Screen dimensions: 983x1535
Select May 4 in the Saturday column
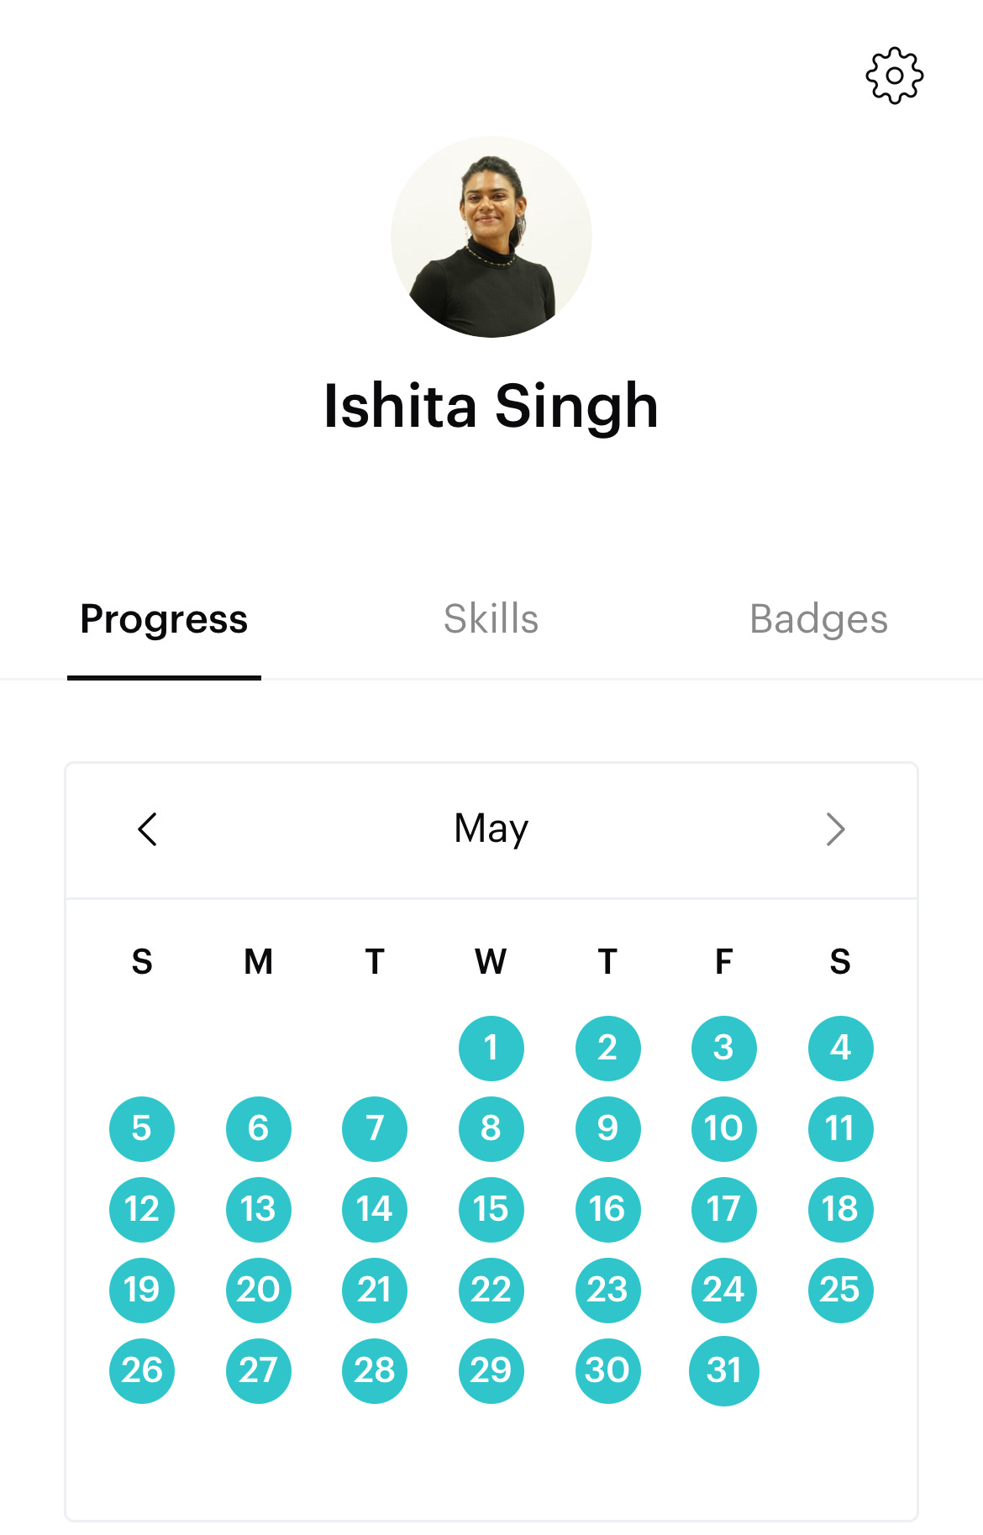tap(840, 1048)
